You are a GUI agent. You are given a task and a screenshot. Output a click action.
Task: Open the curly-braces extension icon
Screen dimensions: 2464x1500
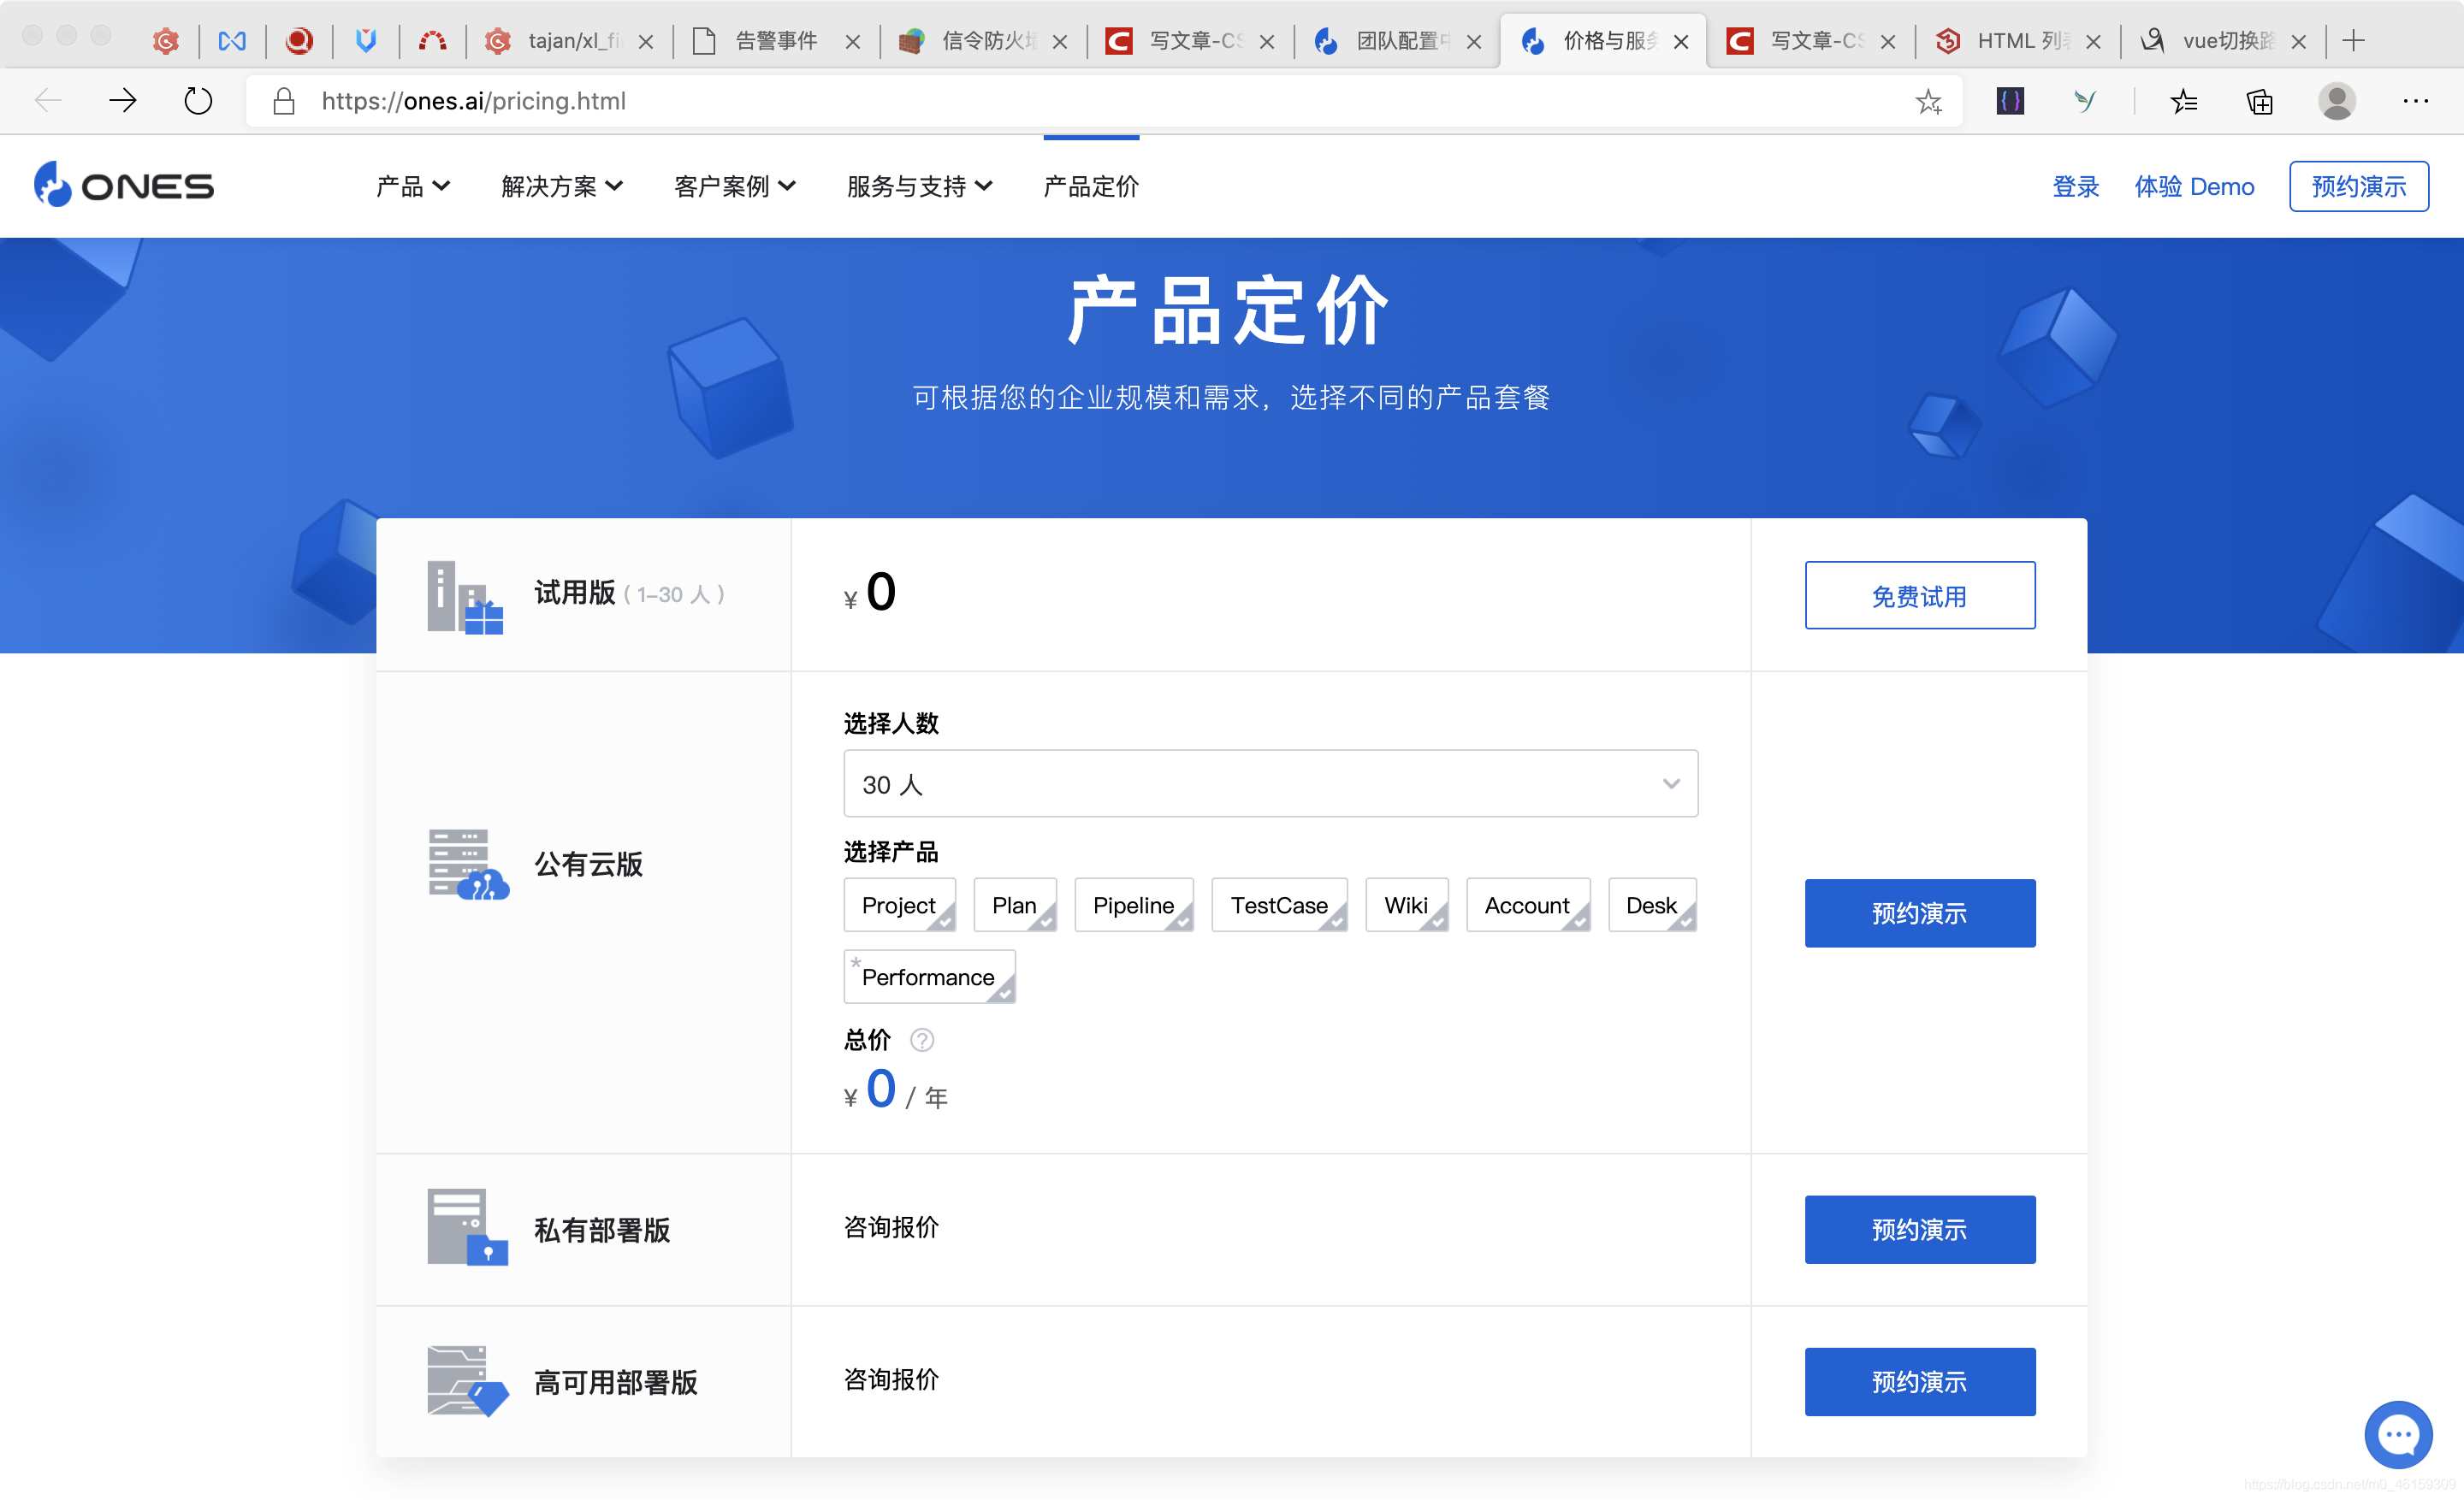[2010, 100]
